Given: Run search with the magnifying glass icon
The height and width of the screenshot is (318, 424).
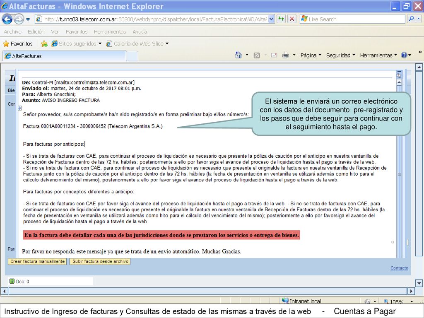Looking at the screenshot, I should click(x=411, y=19).
